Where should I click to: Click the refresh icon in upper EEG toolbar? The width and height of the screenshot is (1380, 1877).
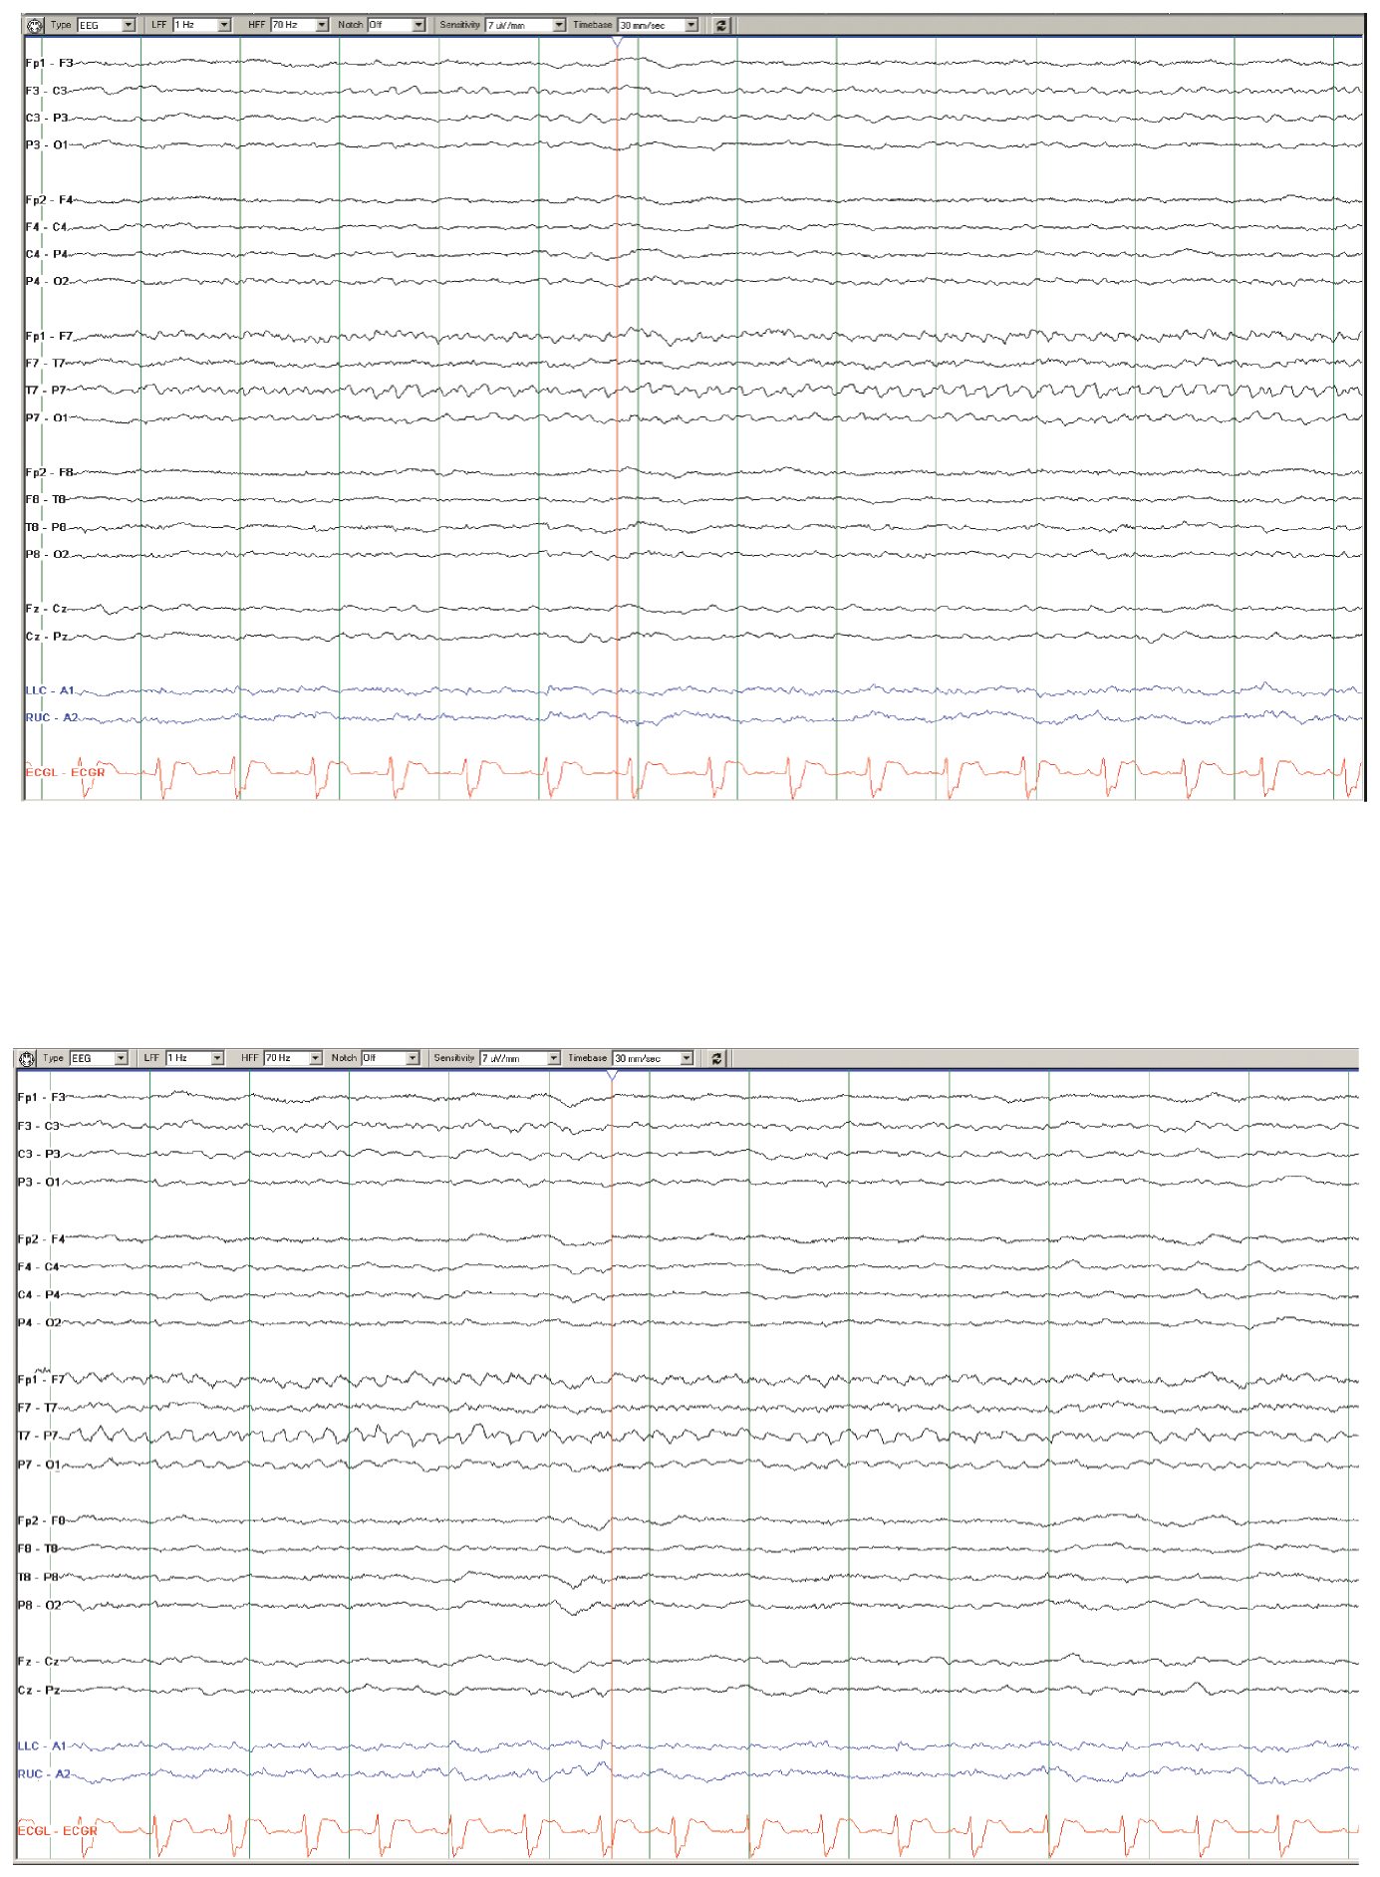tap(721, 25)
